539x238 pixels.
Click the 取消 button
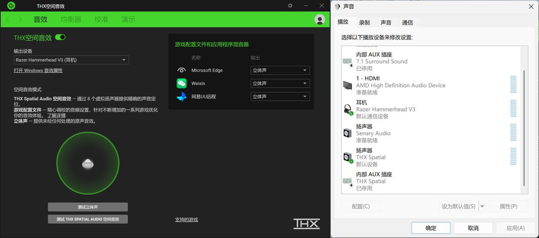(x=473, y=228)
